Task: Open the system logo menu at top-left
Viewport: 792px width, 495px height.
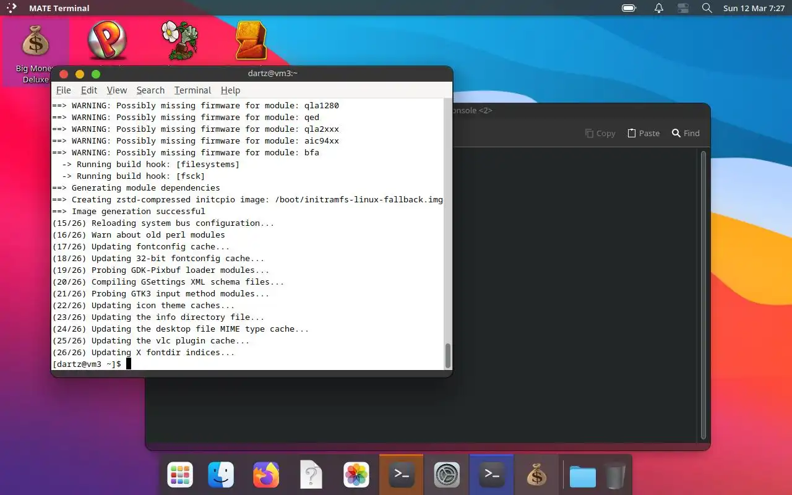Action: coord(11,8)
